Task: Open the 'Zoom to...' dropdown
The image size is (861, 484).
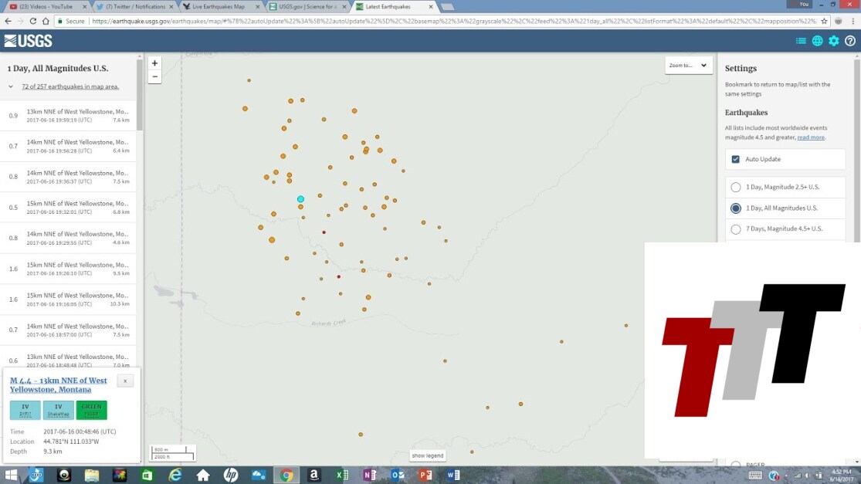Action: coord(687,66)
